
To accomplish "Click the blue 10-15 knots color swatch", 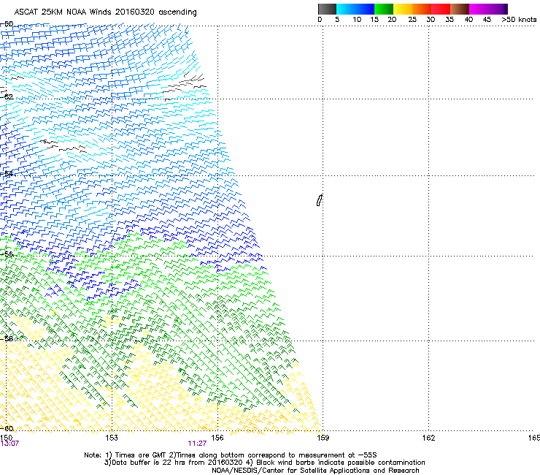I will (365, 9).
